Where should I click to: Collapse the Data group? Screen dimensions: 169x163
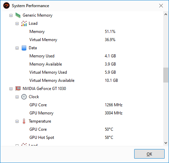pyautogui.click(x=17, y=48)
